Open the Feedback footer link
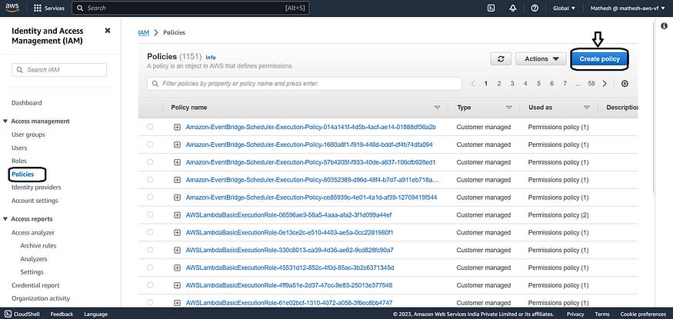This screenshot has height=319, width=673. coord(62,314)
